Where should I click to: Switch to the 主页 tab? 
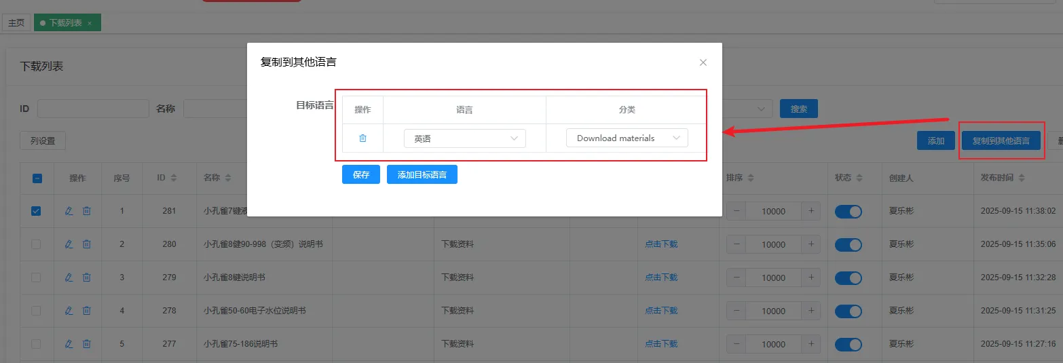[x=16, y=23]
